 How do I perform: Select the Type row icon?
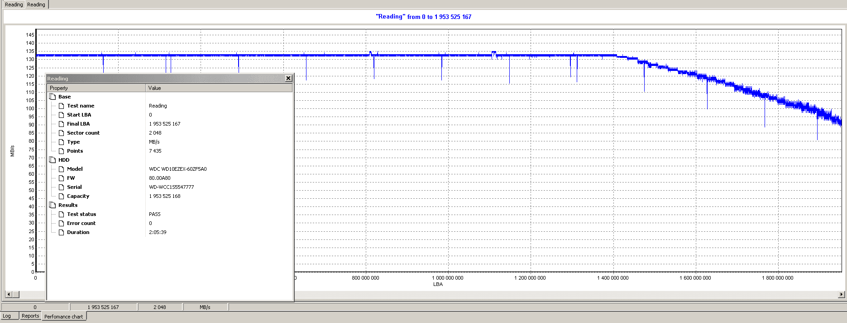coord(62,142)
